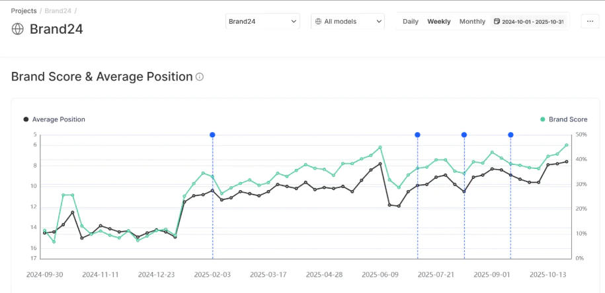Click the calendar icon in date range
Viewport: 605px width, 293px height.
pyautogui.click(x=497, y=22)
